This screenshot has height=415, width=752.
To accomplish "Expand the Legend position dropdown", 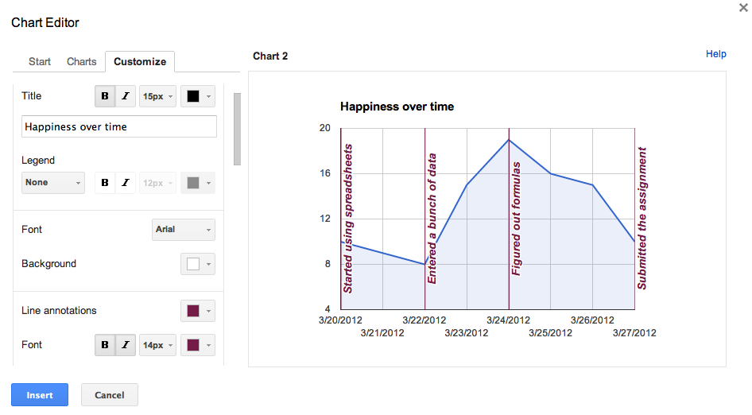I will [x=53, y=183].
